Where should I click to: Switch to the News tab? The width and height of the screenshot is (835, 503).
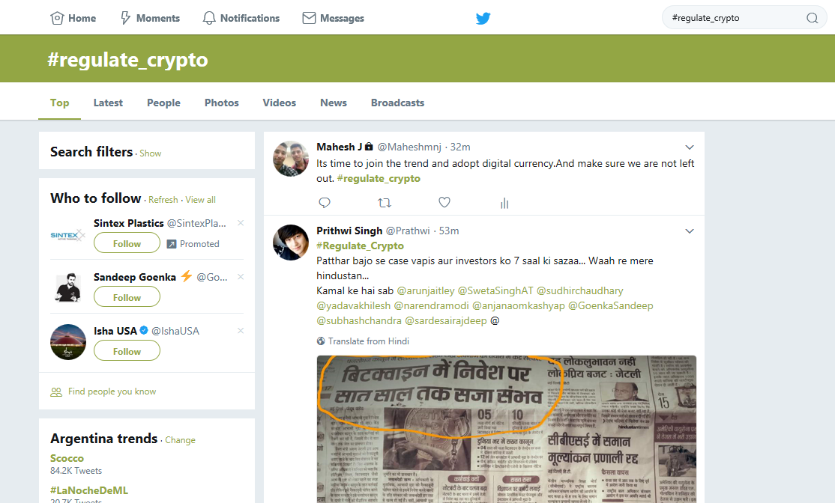pyautogui.click(x=334, y=103)
